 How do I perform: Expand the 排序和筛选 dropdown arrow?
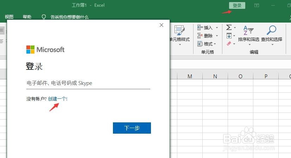point(249,44)
